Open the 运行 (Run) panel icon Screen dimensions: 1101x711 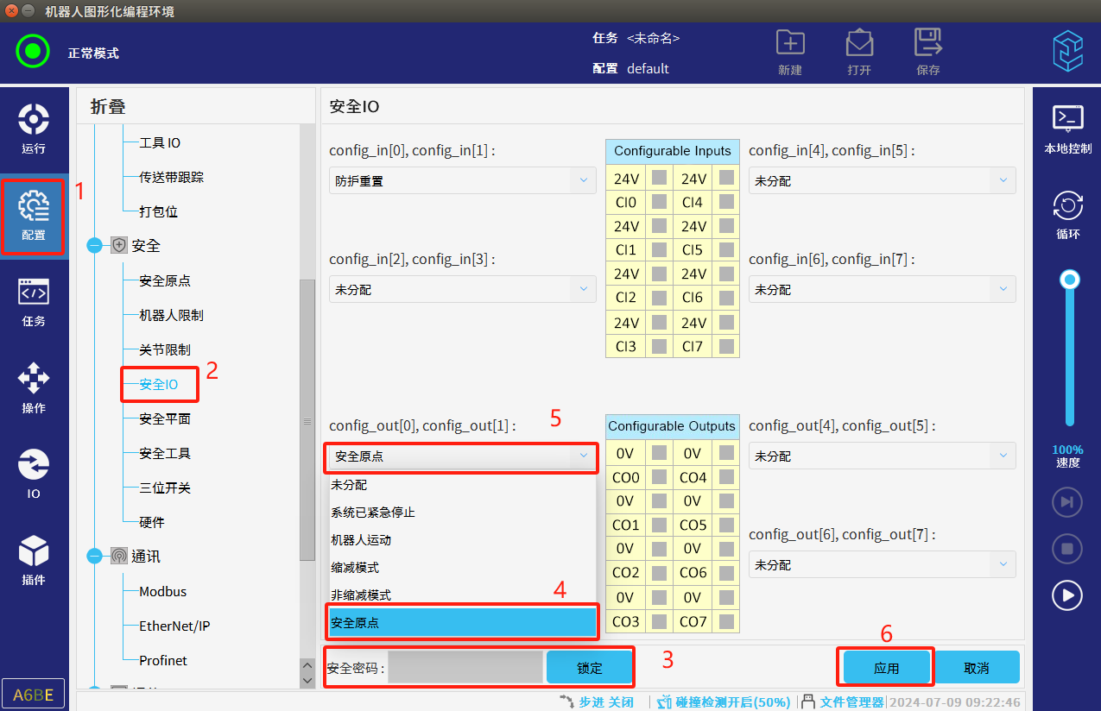click(34, 128)
